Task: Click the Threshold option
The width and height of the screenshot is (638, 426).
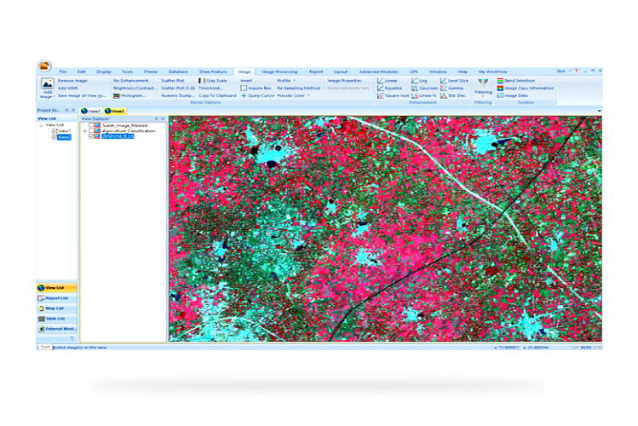Action: [x=210, y=88]
